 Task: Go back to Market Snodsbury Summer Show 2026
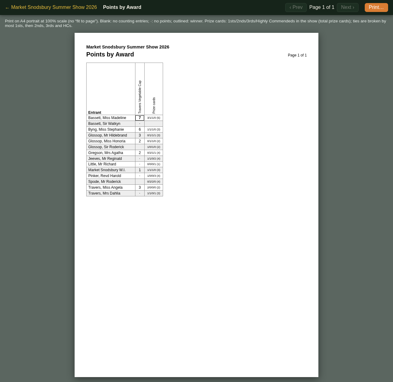coord(51,7)
